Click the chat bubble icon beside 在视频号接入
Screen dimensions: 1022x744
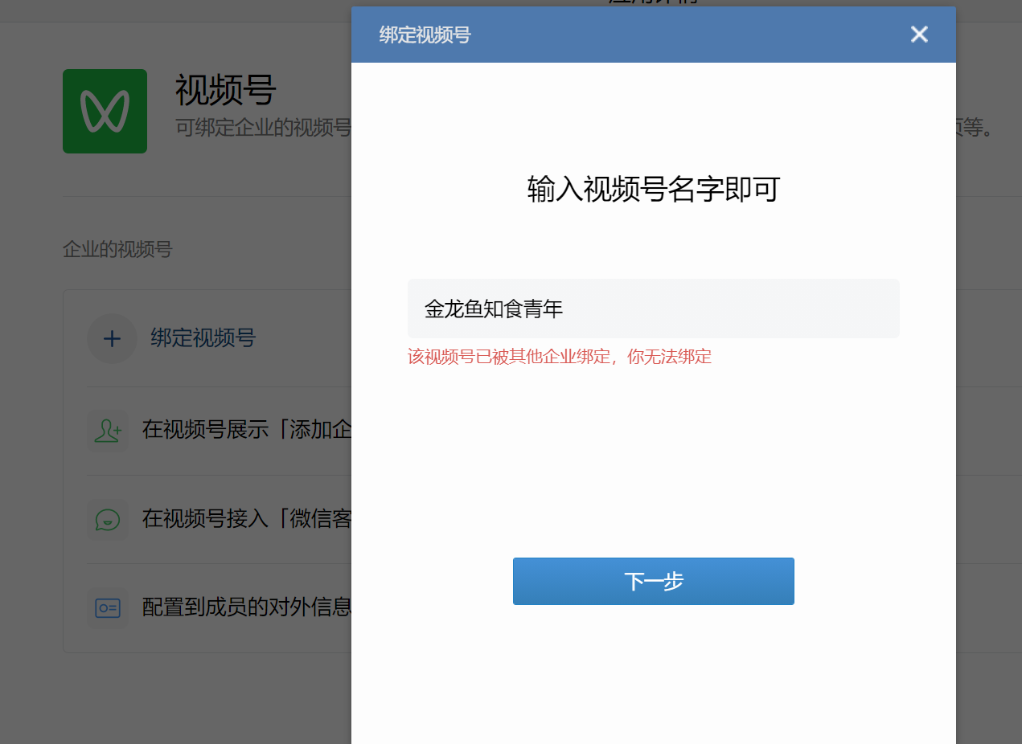tap(108, 519)
